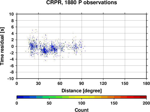Click the y-axis tick label -10

(10, 79)
